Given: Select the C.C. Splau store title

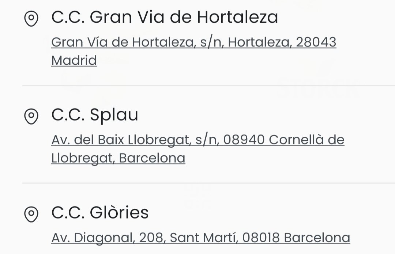Looking at the screenshot, I should 95,115.
